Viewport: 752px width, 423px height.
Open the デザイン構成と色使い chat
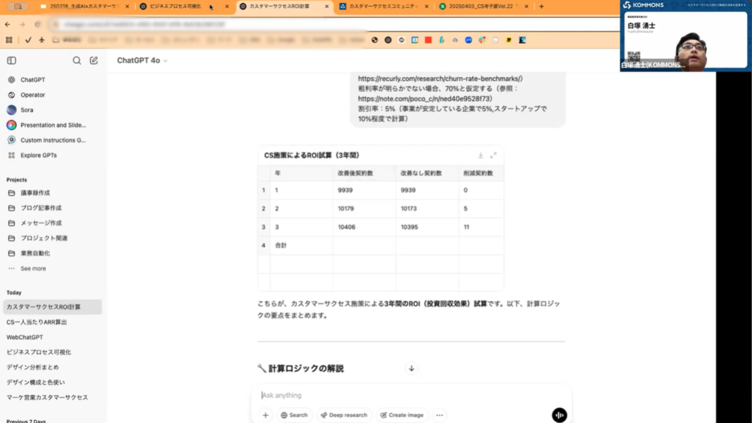click(36, 382)
